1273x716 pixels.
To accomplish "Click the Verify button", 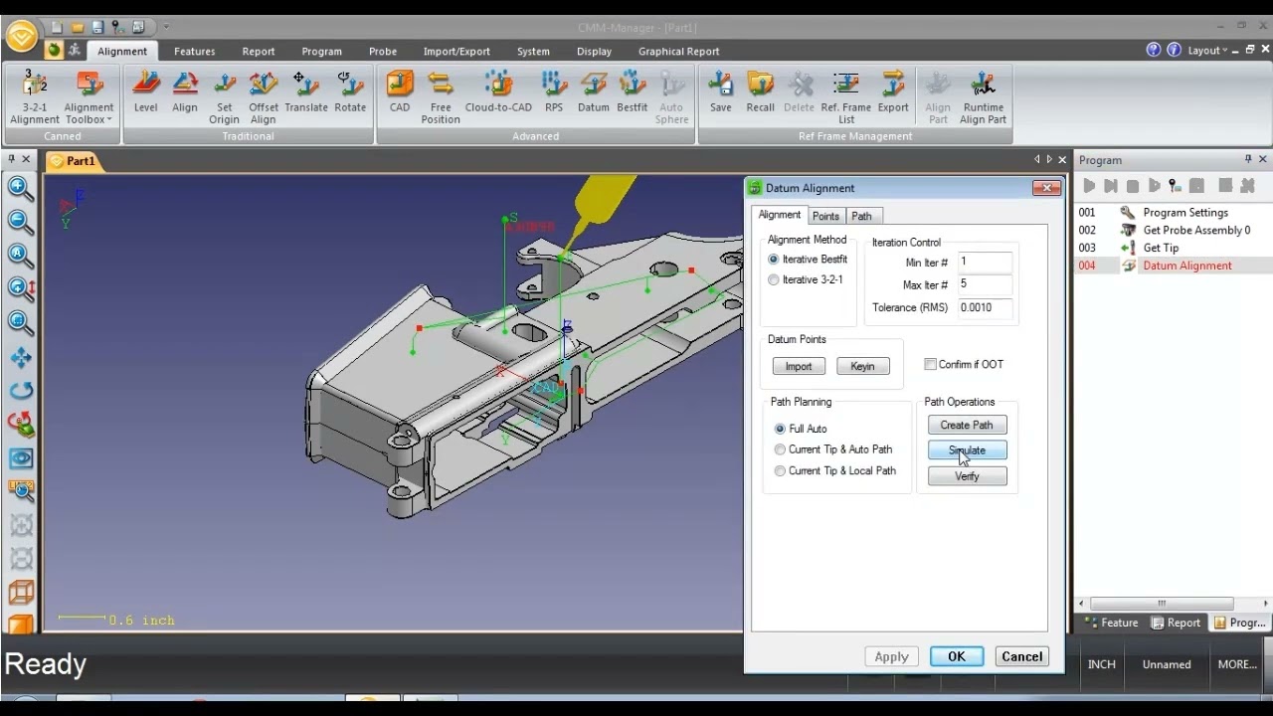I will click(x=967, y=476).
